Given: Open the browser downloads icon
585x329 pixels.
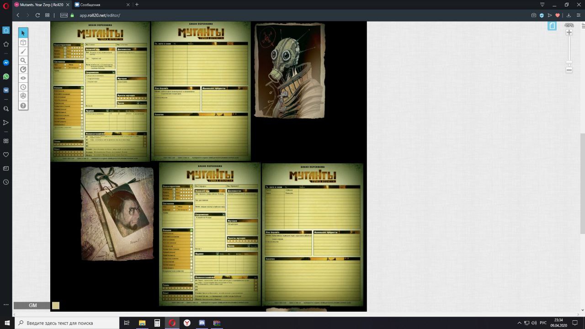Looking at the screenshot, I should tap(569, 15).
